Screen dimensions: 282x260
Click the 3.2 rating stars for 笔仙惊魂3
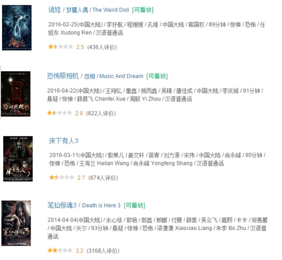point(60,250)
